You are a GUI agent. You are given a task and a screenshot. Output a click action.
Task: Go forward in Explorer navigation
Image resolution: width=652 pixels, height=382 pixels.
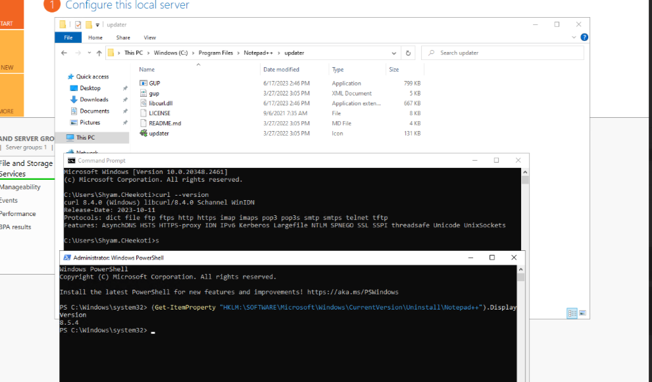click(78, 53)
